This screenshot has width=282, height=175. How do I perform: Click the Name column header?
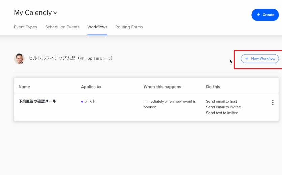tap(24, 87)
